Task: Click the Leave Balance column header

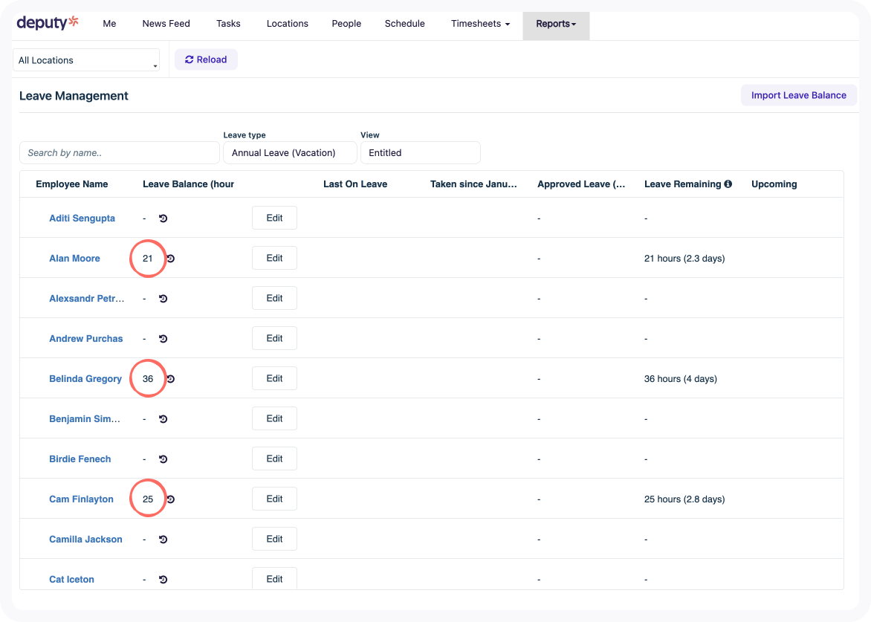Action: [188, 184]
